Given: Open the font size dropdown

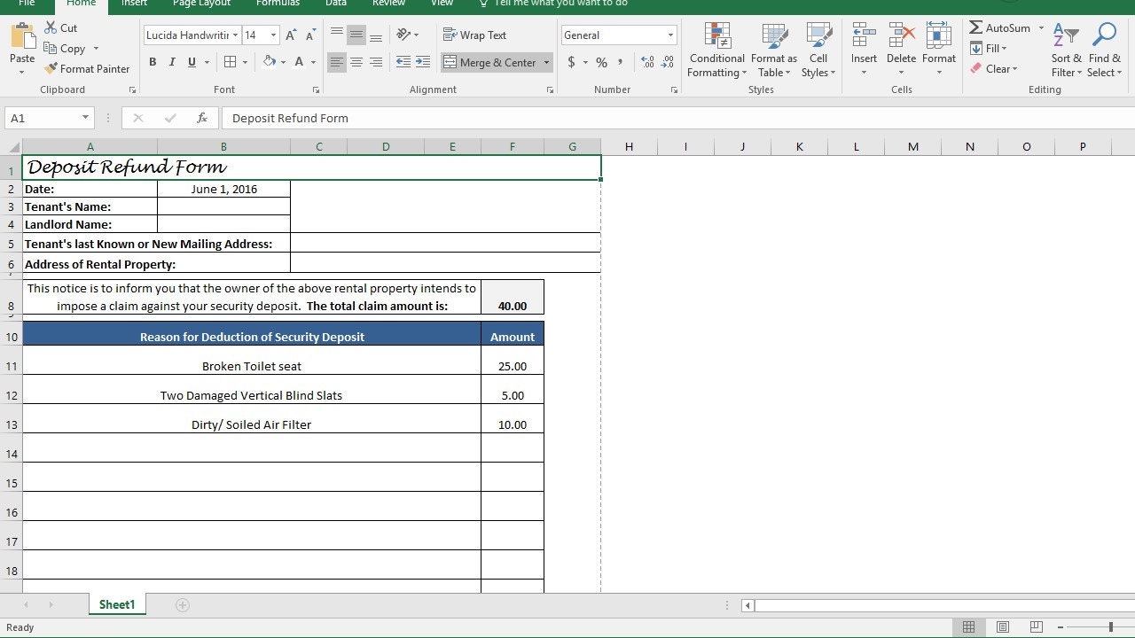Looking at the screenshot, I should pos(272,35).
